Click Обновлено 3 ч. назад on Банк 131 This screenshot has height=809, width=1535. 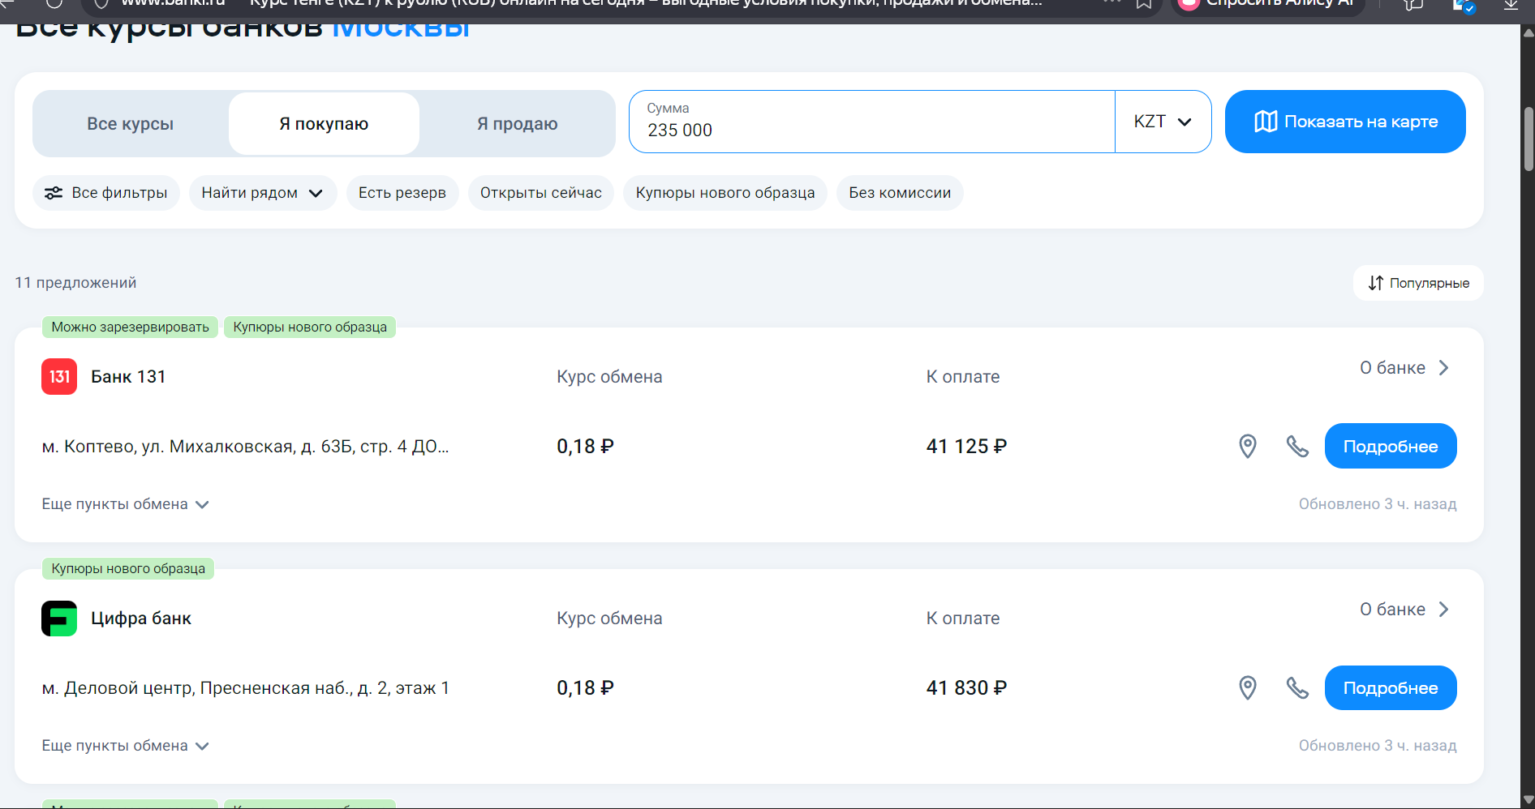pos(1378,504)
